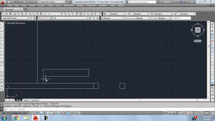215x121 pixels.
Task: Click the viewport label Top control
Action: [10, 23]
